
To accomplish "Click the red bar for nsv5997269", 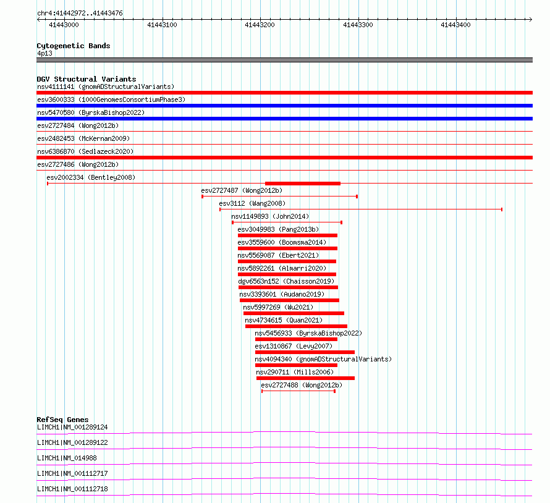I will pyautogui.click(x=294, y=313).
